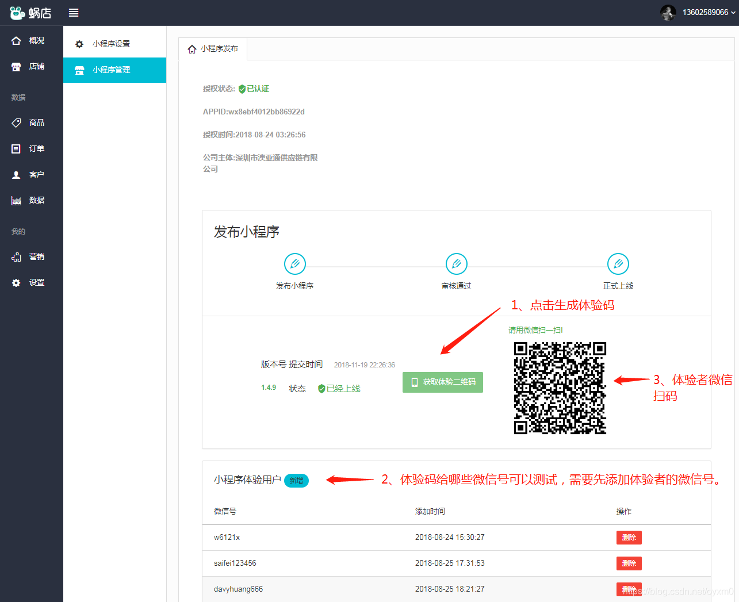This screenshot has width=739, height=602.
Task: Click the 新增 button beside 小程序体验用户
Action: (296, 481)
